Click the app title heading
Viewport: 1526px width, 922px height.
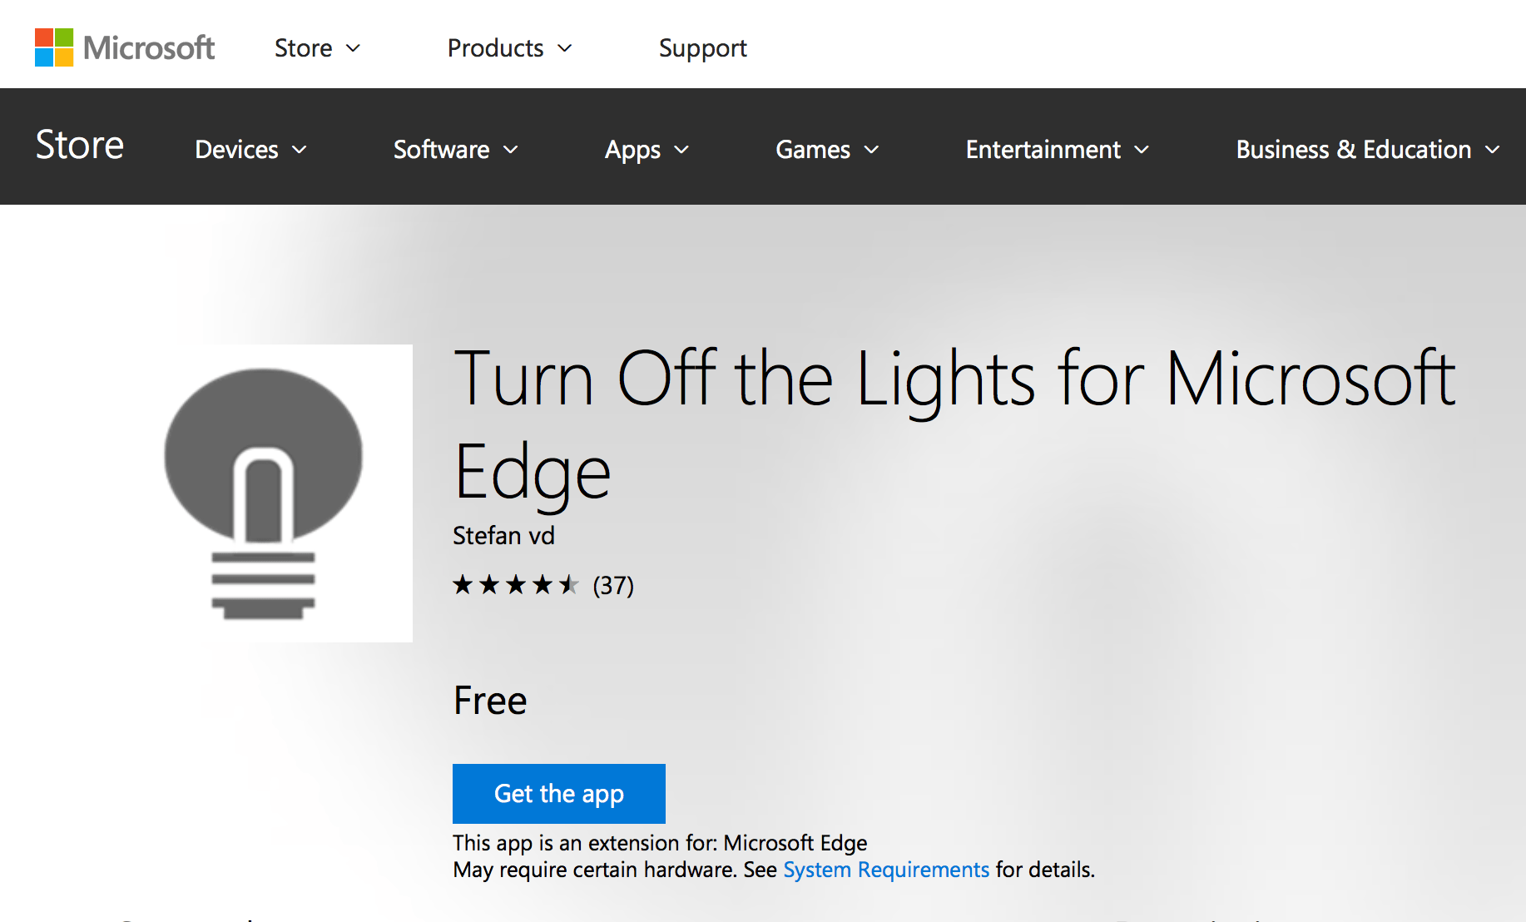[954, 424]
